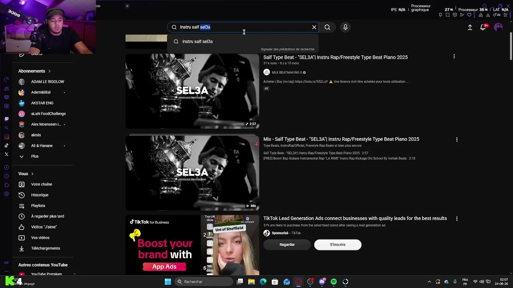Open the Mix - Saïf Type Beat title
Viewport: 513px width, 288px height.
point(341,139)
